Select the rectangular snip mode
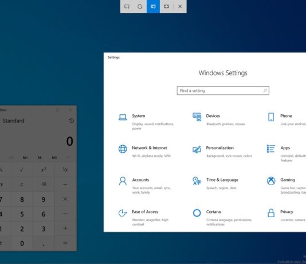This screenshot has height=264, width=306. [127, 6]
